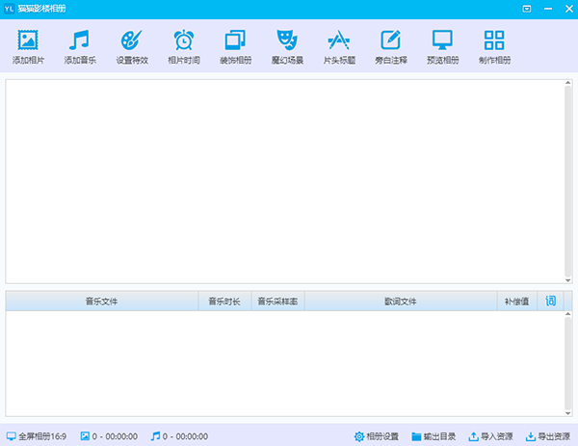This screenshot has height=446, width=578.
Task: Open the 添加音乐 (add music) tool
Action: (x=79, y=40)
